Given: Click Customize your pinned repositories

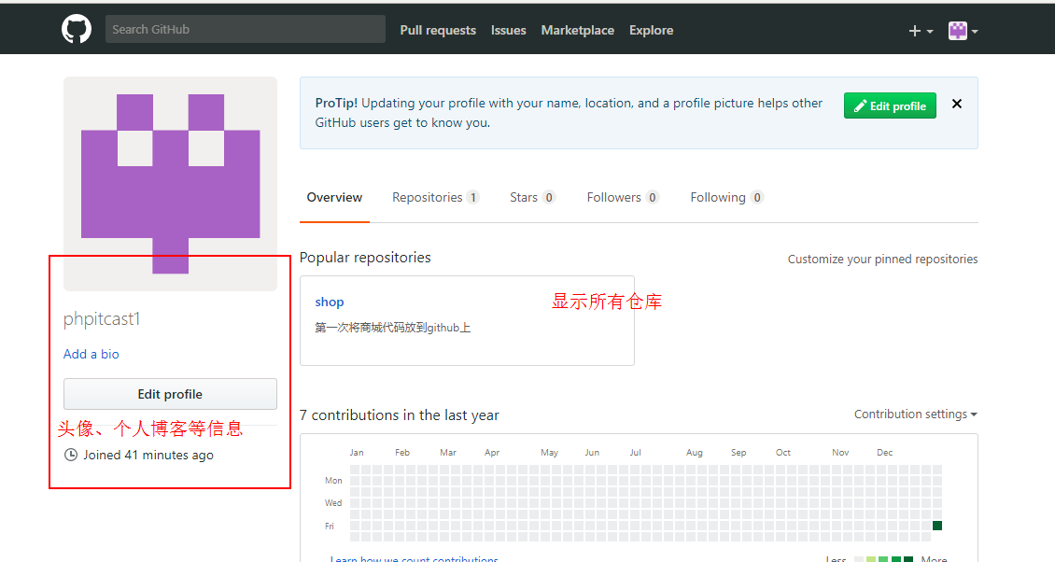Looking at the screenshot, I should point(882,259).
